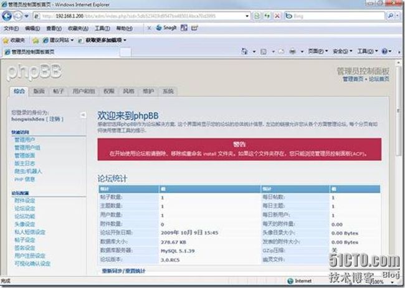The image size is (405, 288).
Task: Click the Snagit window capture icon
Action: tap(184, 27)
